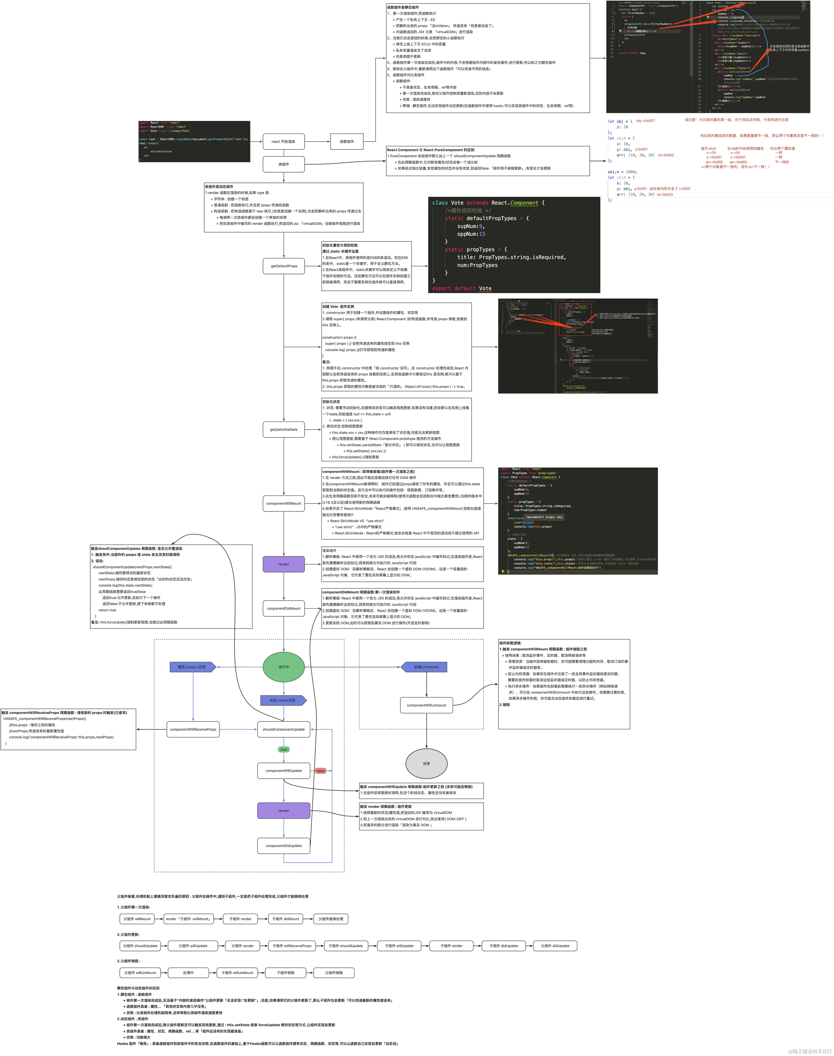
Task: Select the green 'true' label
Action: (284, 750)
